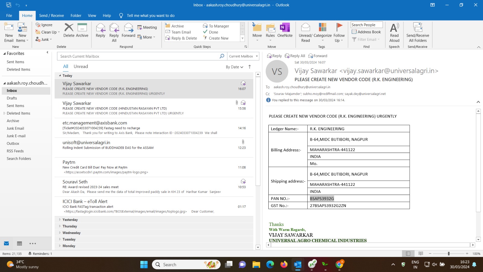Open OneNote from the ribbon
483x272 pixels.
coord(285,31)
